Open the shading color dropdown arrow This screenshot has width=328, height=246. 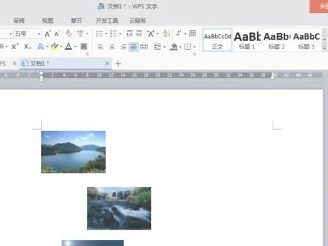tap(180, 47)
